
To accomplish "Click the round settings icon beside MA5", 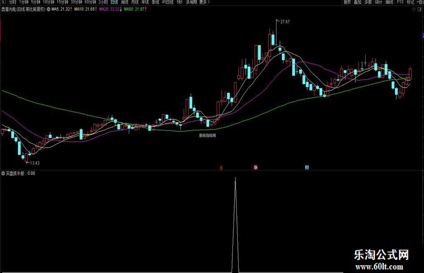I will 48,9.
